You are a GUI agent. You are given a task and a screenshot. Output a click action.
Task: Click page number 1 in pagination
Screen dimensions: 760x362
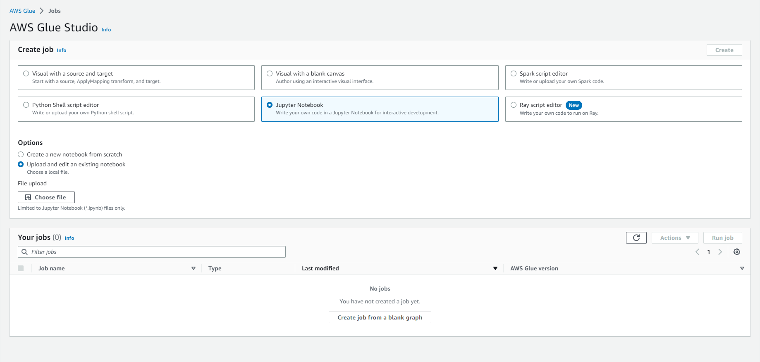coord(708,252)
